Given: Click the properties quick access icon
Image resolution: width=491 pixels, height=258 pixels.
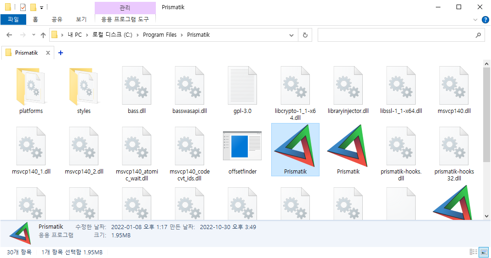Looking at the screenshot, I should 23,7.
